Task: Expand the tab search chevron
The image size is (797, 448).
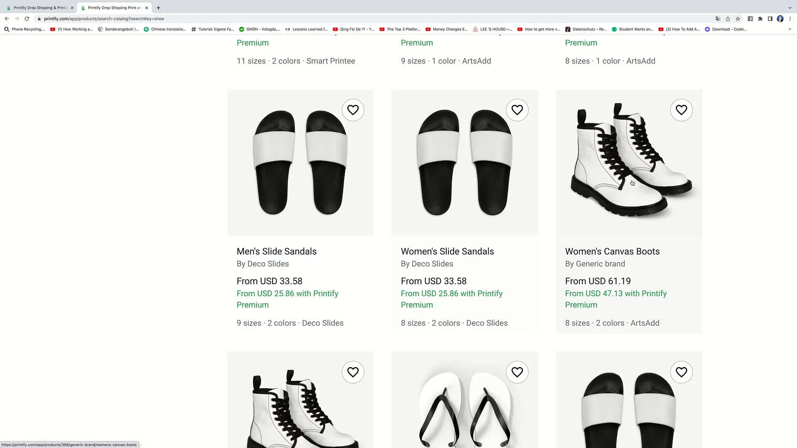Action: click(790, 7)
